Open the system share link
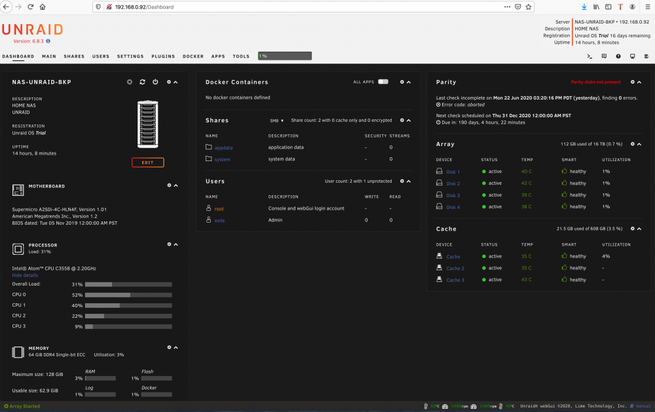This screenshot has width=655, height=412. coord(222,159)
